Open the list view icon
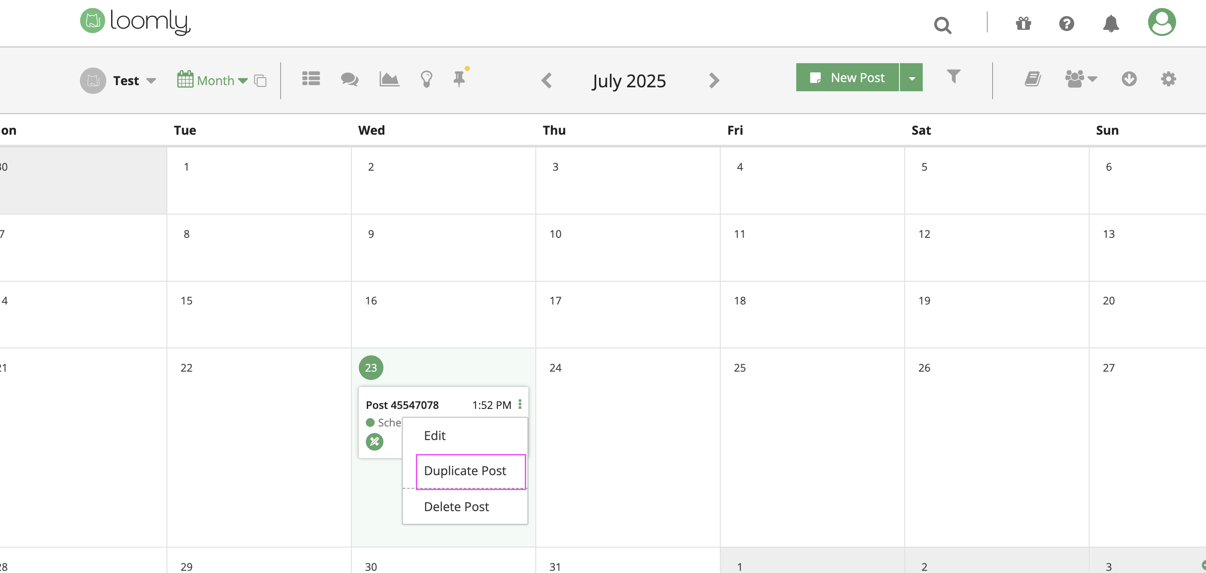 pyautogui.click(x=311, y=79)
